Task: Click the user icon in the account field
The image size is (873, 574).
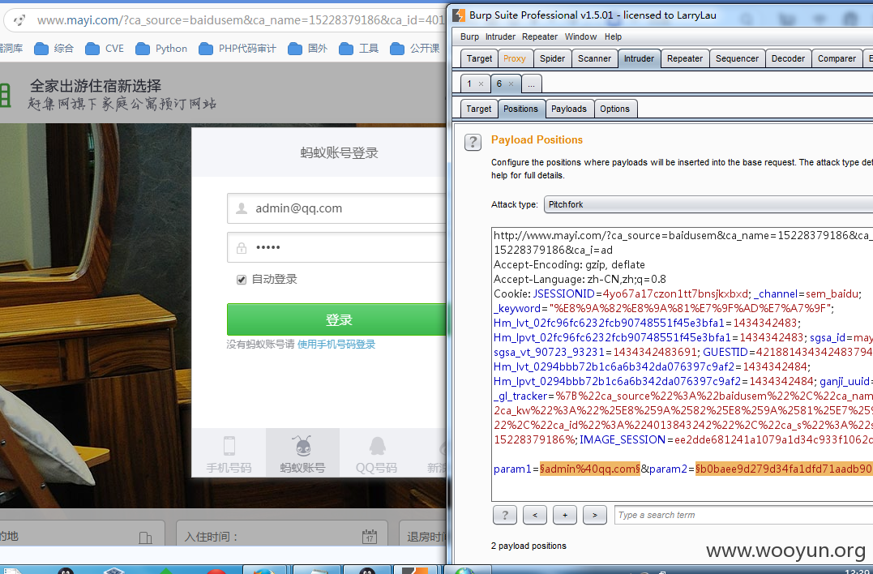Action: pos(242,208)
